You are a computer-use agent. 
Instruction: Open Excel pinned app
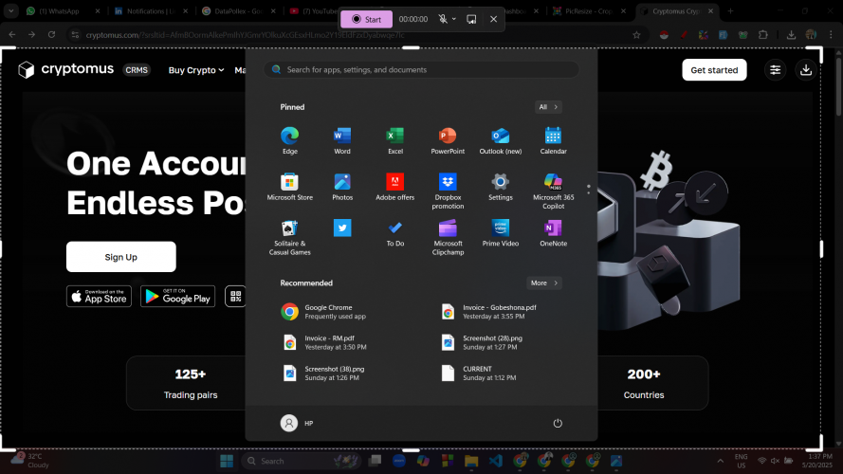click(x=395, y=141)
